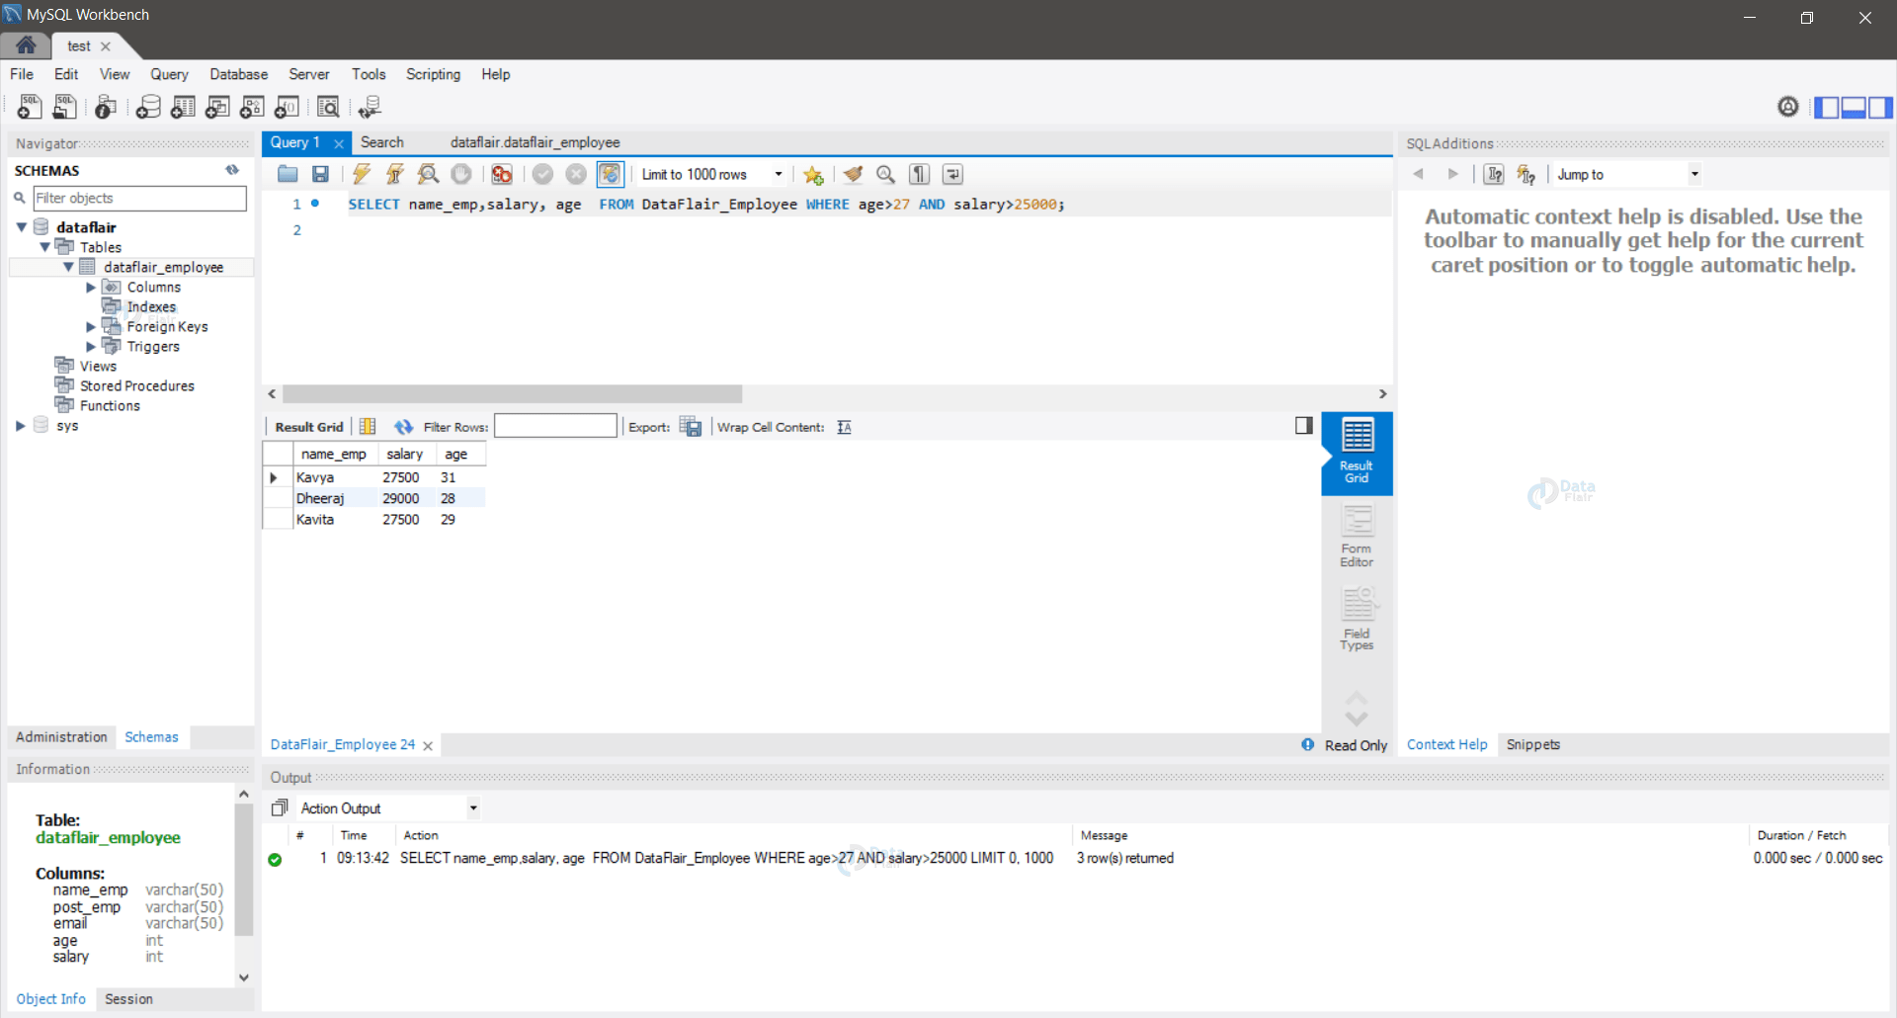Image resolution: width=1897 pixels, height=1018 pixels.
Task: Create a new view with the toolbar icon
Action: click(217, 107)
